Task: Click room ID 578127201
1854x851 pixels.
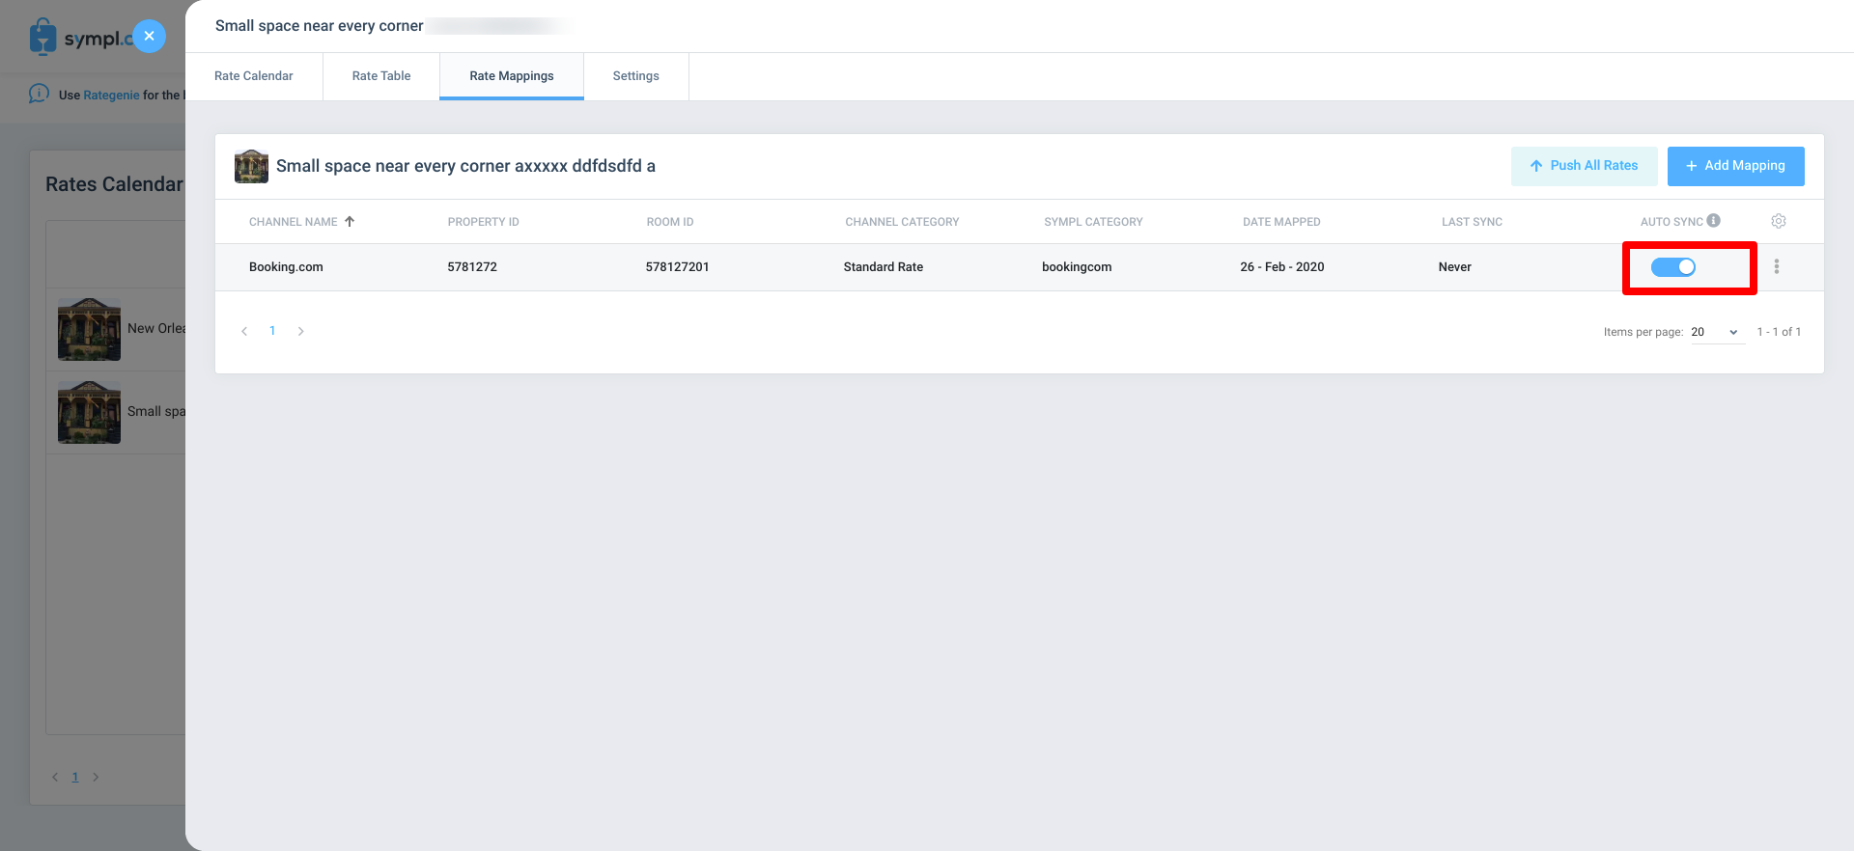Action: [678, 267]
